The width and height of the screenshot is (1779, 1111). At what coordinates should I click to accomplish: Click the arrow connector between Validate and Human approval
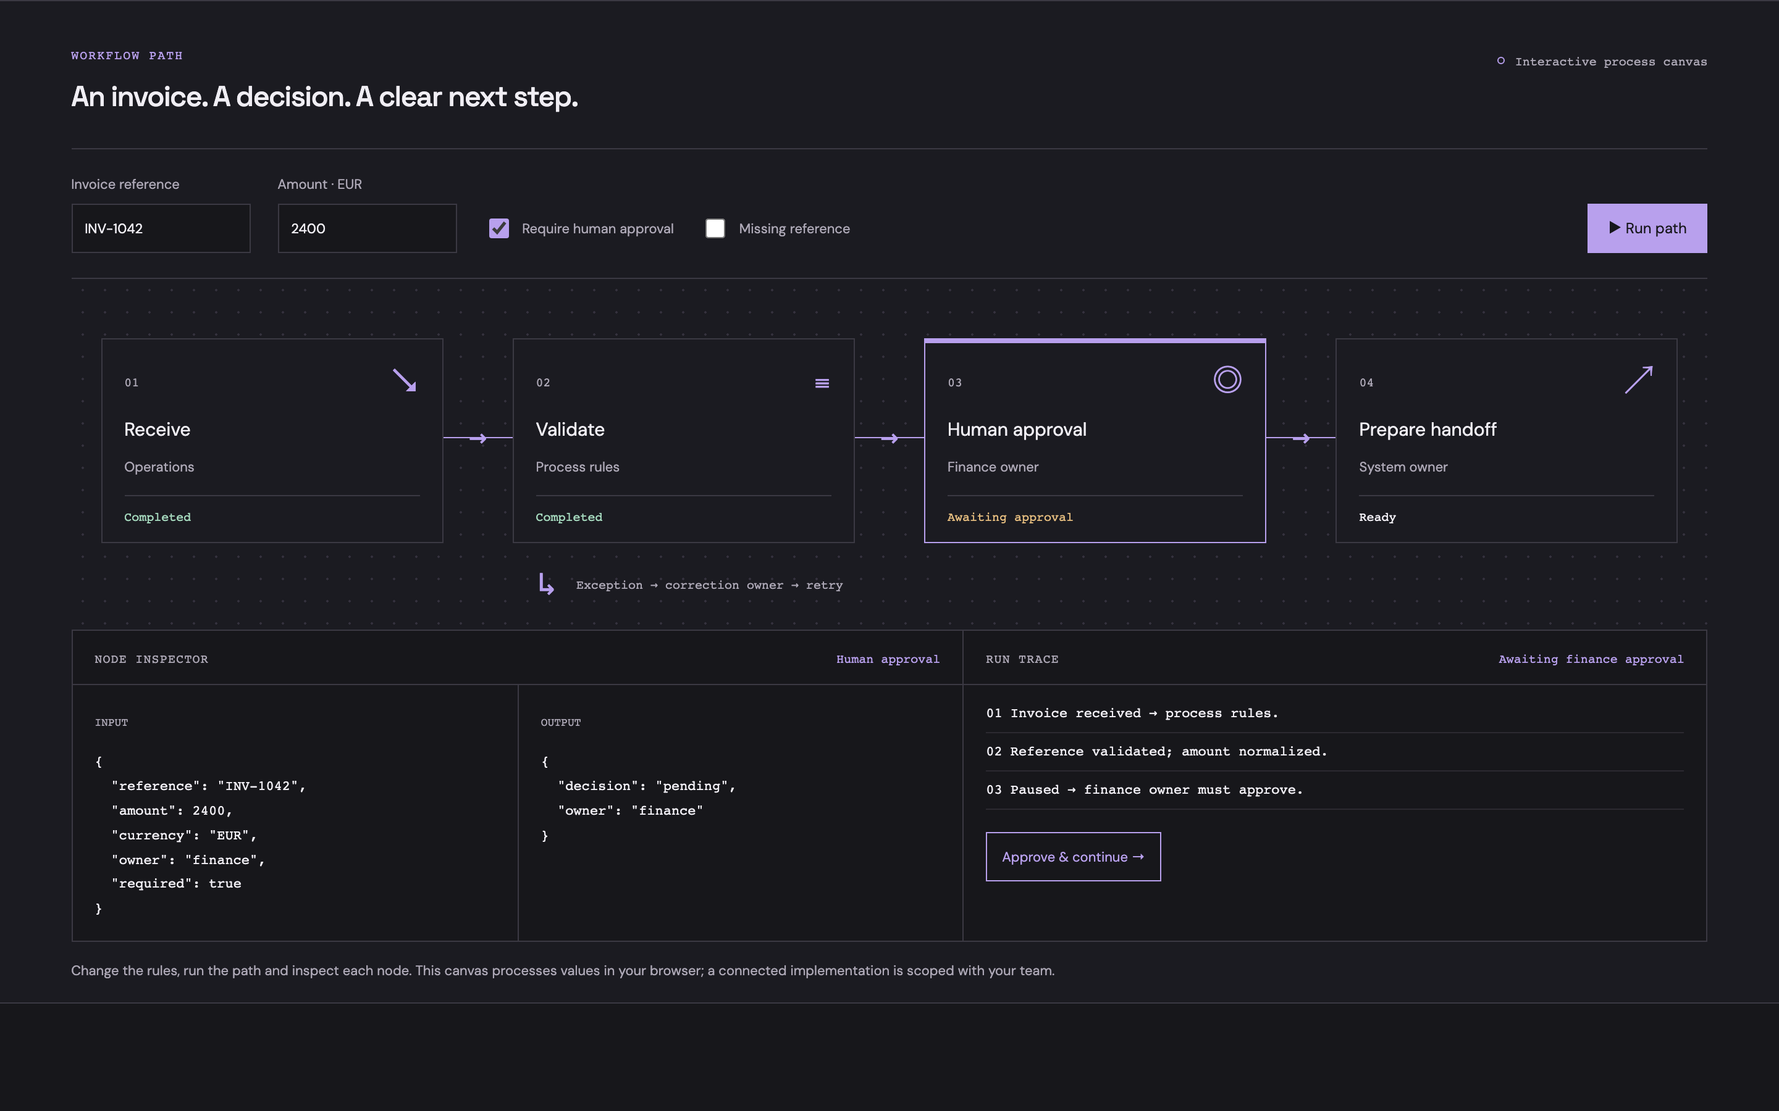(x=889, y=438)
